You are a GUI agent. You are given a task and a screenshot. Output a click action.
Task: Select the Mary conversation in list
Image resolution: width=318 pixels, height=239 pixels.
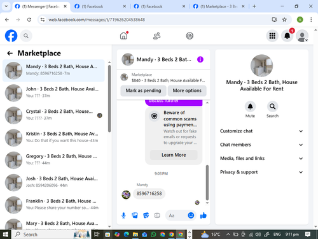[53, 223]
